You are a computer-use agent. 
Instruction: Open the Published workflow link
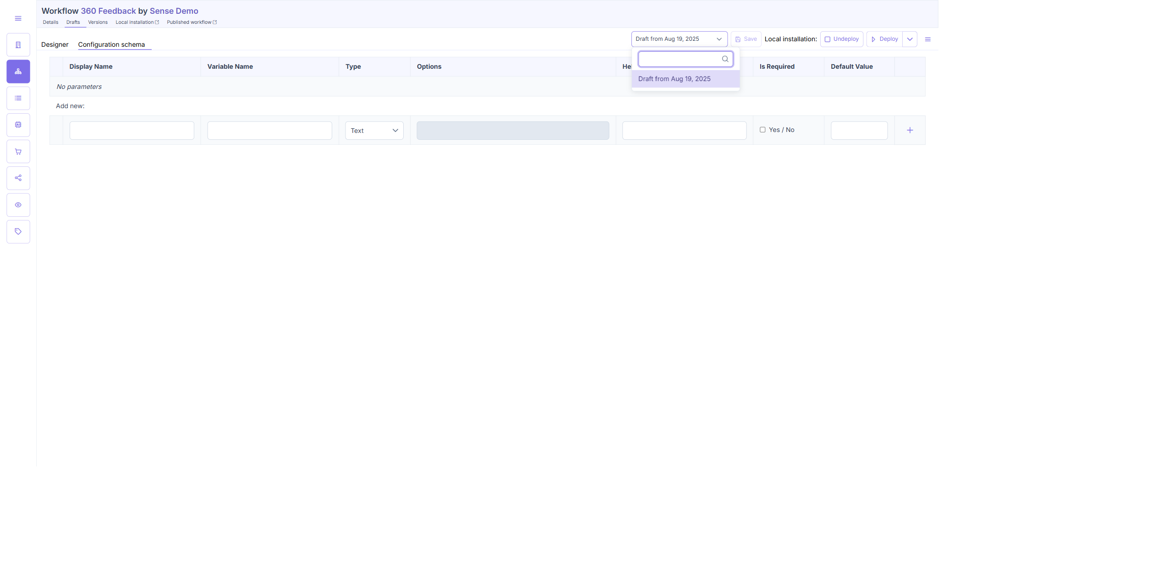pos(192,22)
